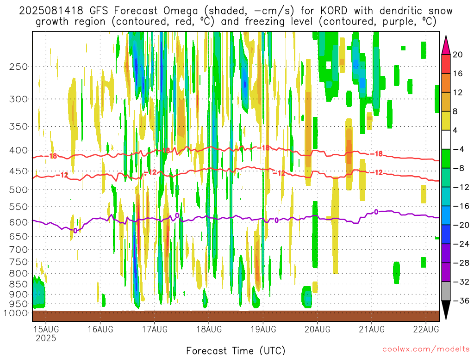The image size is (474, 355).
Task: Select the dark blue colorbar swatch between -24 and -20
Action: click(446, 234)
